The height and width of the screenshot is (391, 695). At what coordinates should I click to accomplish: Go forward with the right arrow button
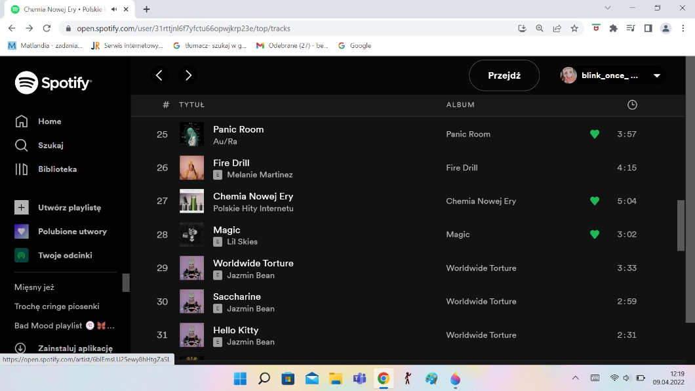188,75
